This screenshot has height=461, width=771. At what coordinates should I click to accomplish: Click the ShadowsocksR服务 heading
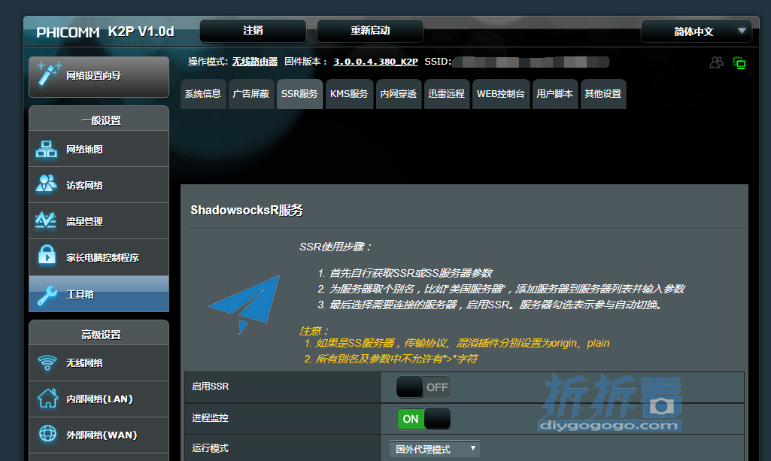point(247,211)
